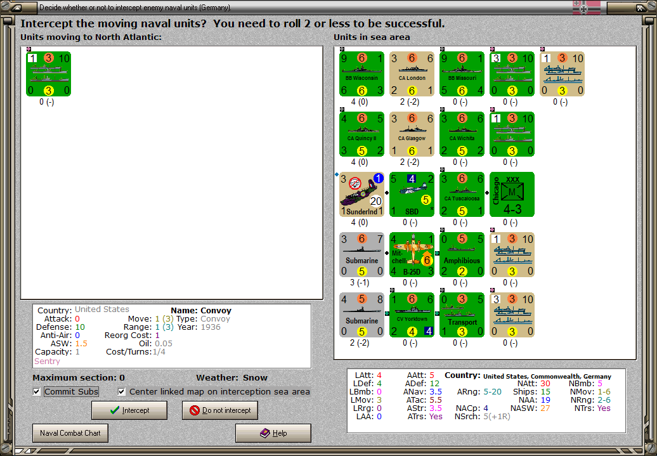
Task: Select the CA London cruiser counter
Action: pyautogui.click(x=412, y=74)
